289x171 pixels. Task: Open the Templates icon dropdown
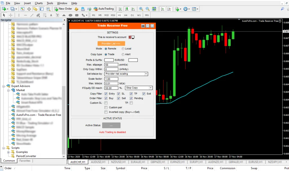(x=195, y=9)
